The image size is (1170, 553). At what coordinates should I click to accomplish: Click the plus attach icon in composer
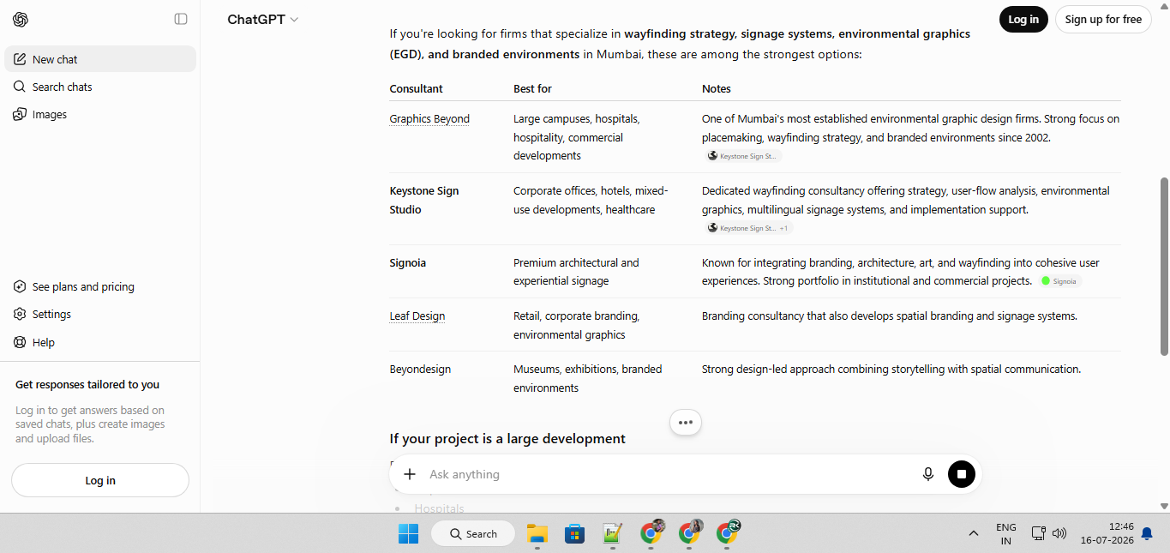pos(410,474)
